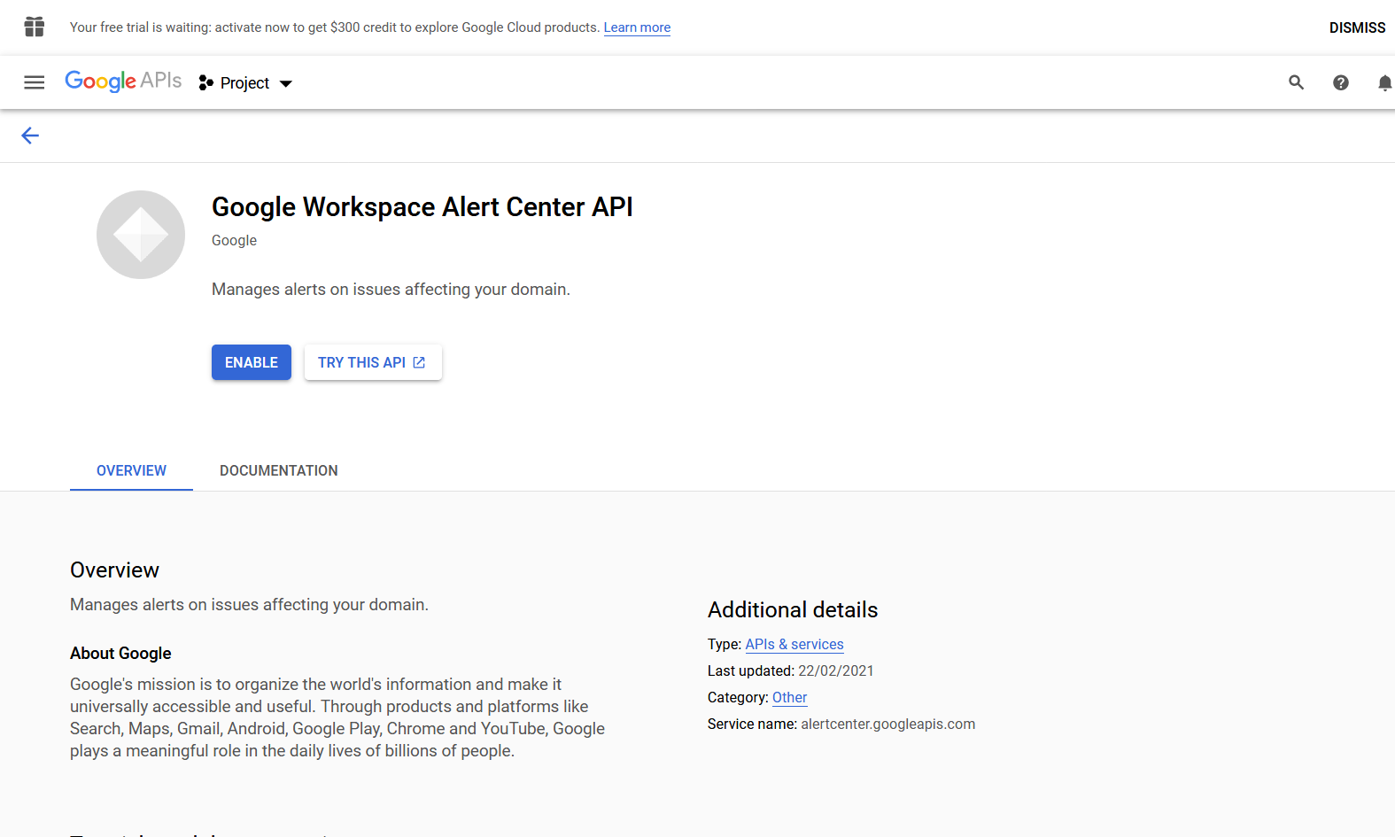Click the search magnifier icon
Viewport: 1395px width, 837px height.
click(1296, 82)
